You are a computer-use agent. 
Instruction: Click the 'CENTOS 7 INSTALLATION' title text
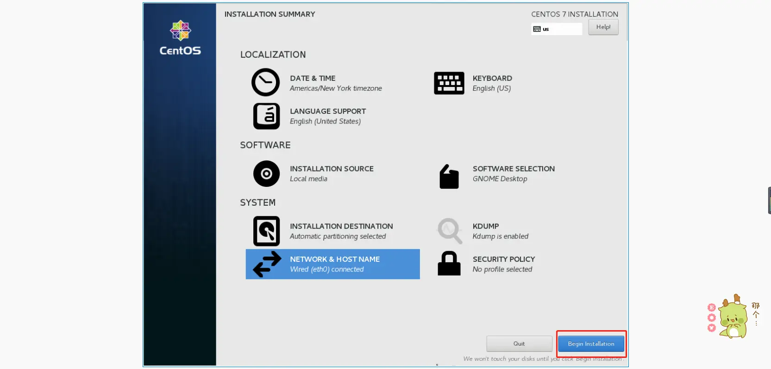click(575, 14)
